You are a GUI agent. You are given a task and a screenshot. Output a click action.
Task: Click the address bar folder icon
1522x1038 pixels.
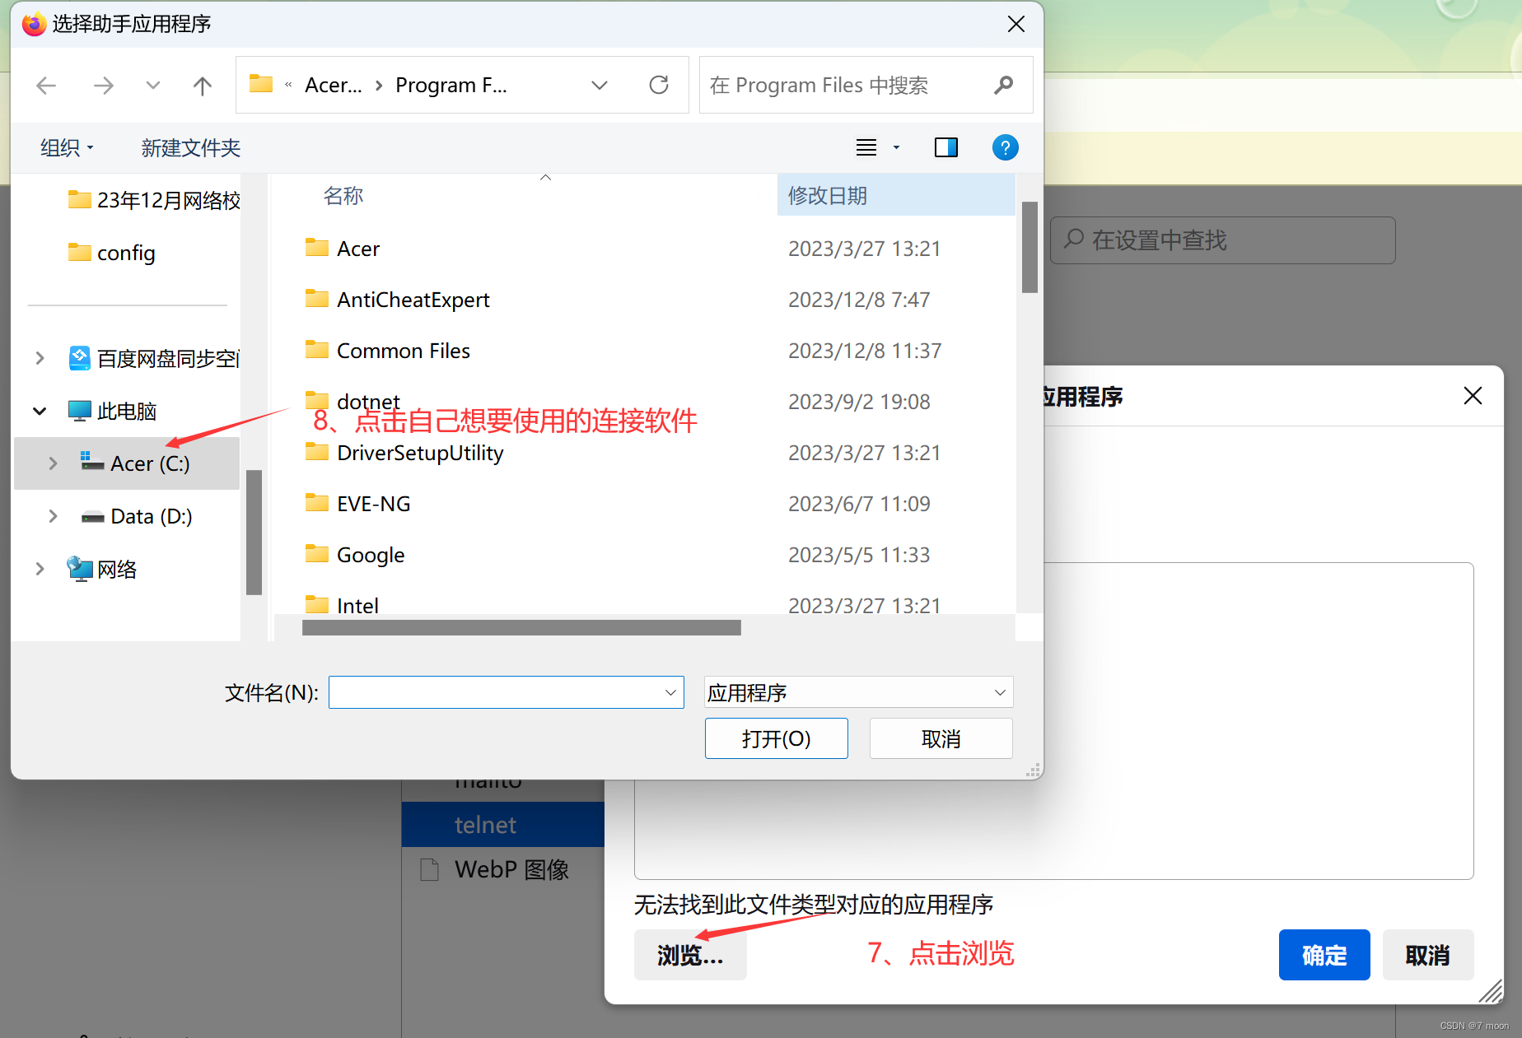tap(261, 84)
